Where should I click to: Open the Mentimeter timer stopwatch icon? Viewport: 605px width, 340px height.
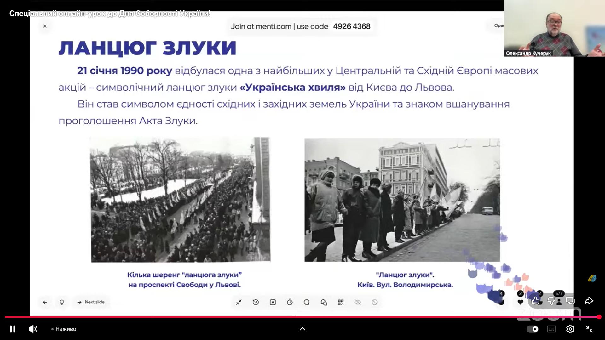click(x=290, y=302)
